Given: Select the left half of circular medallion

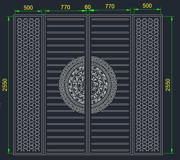Looking at the screenshot, I should [72, 85].
